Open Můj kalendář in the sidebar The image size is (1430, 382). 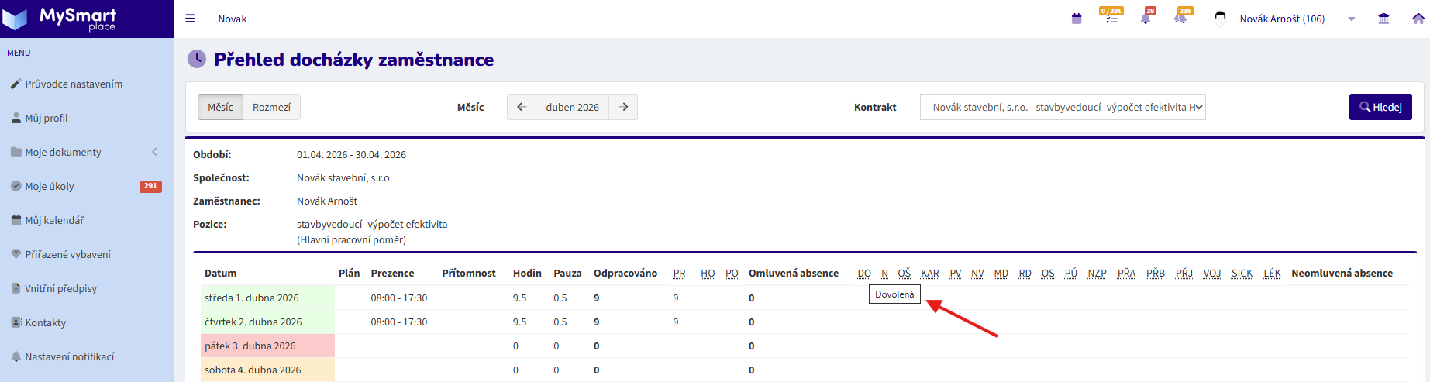(54, 220)
